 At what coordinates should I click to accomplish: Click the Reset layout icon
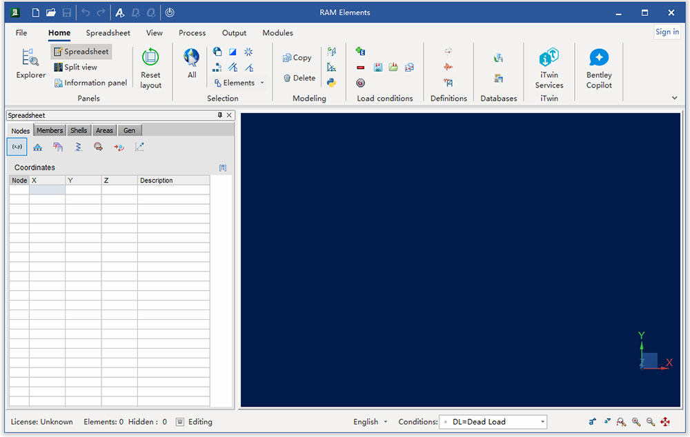coord(150,57)
